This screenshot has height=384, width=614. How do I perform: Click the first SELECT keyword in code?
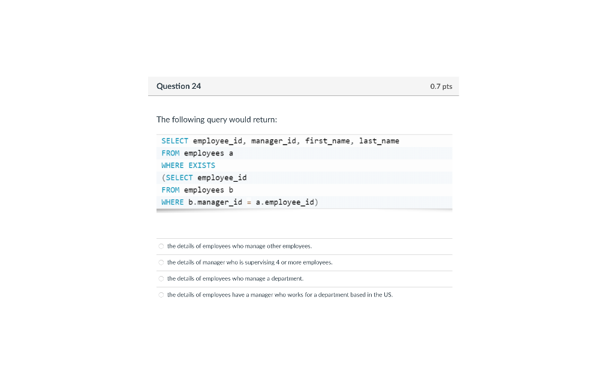[174, 140]
